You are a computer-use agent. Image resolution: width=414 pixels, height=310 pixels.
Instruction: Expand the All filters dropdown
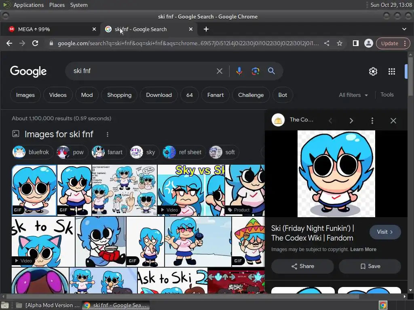point(353,95)
